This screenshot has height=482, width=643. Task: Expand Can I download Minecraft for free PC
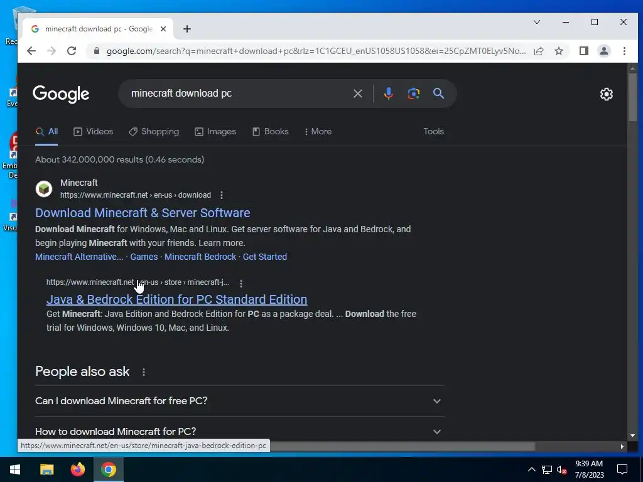pyautogui.click(x=239, y=401)
